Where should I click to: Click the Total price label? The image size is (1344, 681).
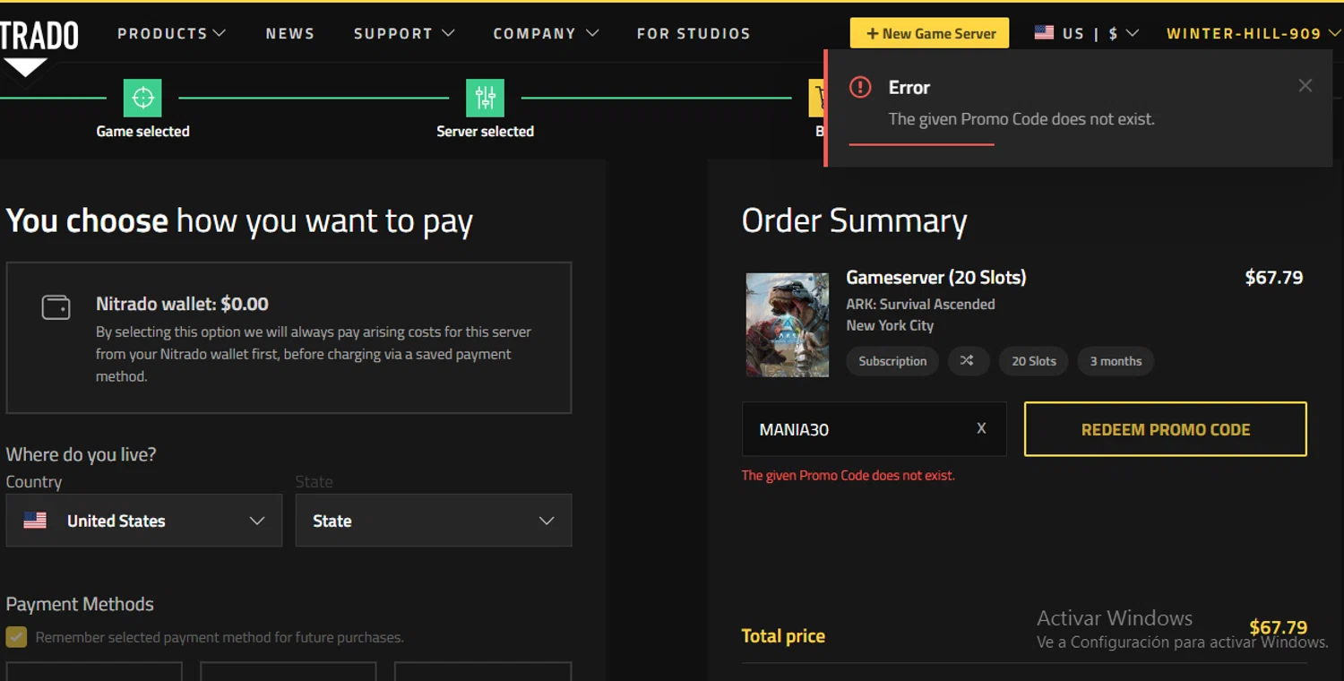[783, 636]
